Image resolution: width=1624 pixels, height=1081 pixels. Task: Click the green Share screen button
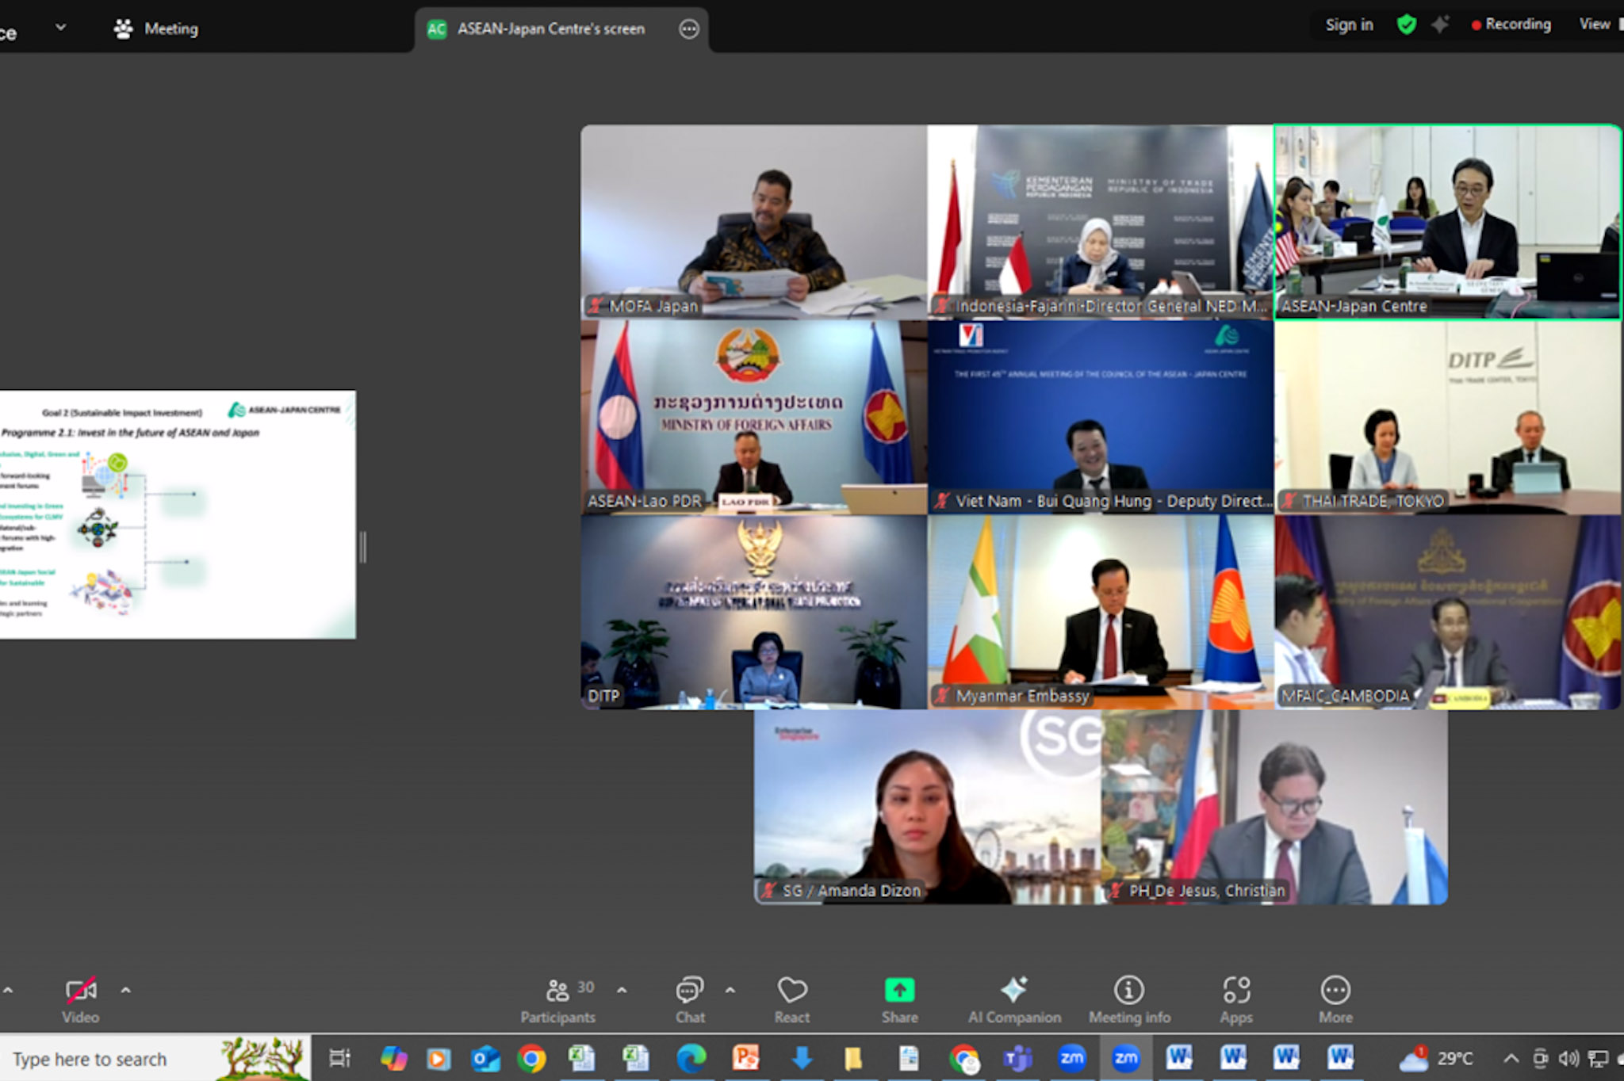pos(899,1000)
